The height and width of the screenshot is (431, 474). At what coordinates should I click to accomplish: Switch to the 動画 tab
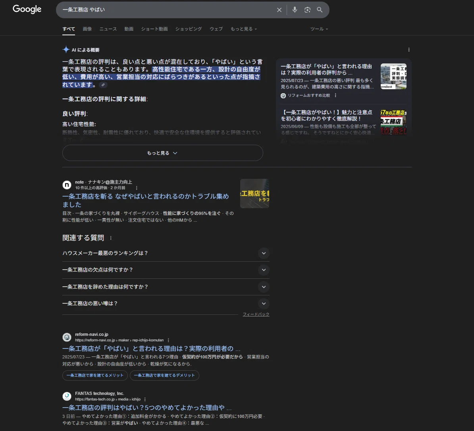point(129,29)
